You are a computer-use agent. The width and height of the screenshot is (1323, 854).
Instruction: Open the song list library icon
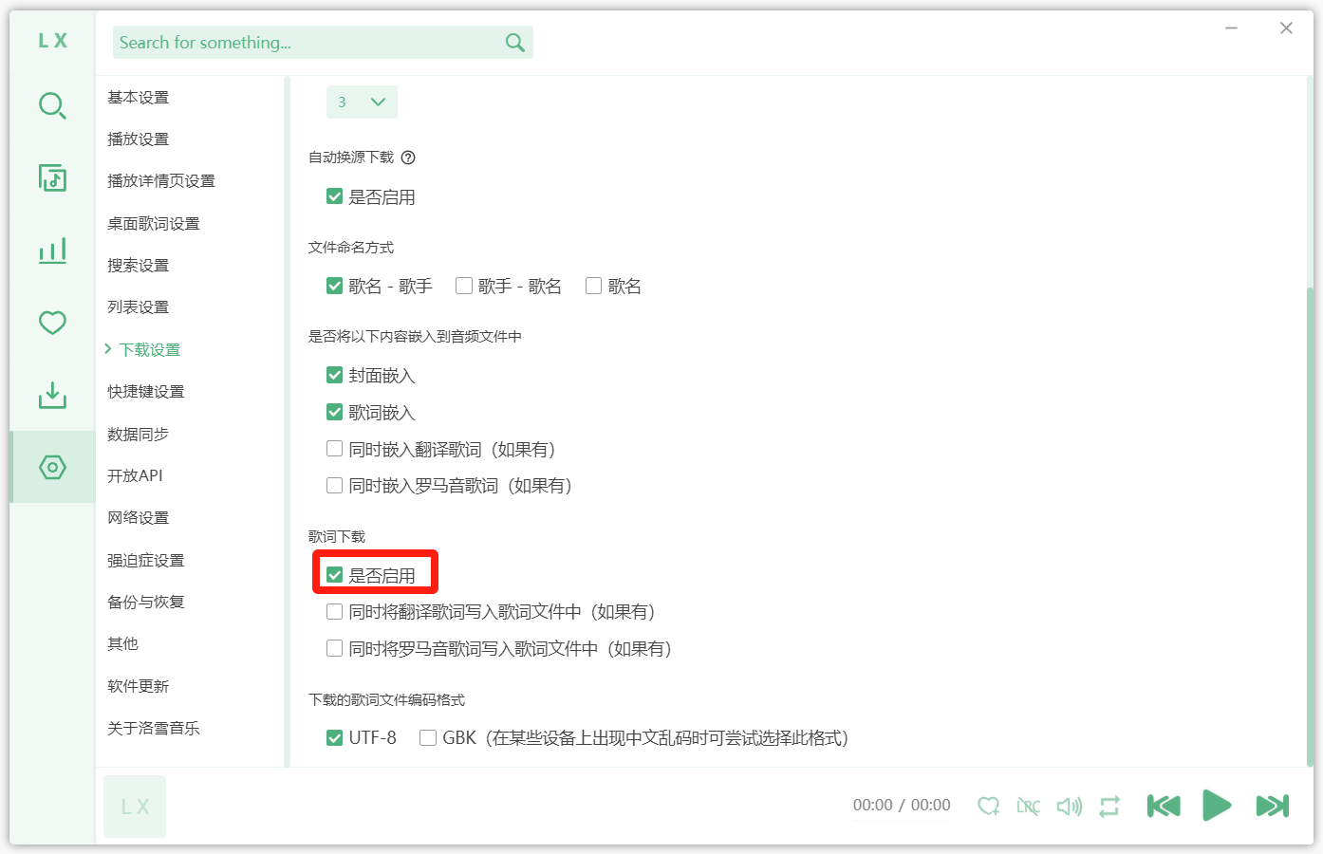tap(52, 177)
